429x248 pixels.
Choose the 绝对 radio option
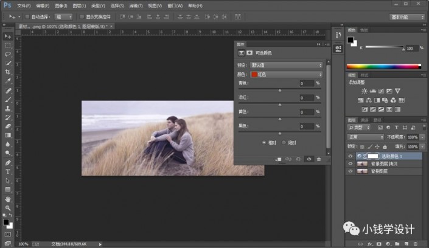coord(284,142)
